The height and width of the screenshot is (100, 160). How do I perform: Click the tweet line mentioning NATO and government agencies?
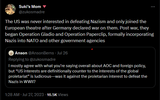pos(55,41)
